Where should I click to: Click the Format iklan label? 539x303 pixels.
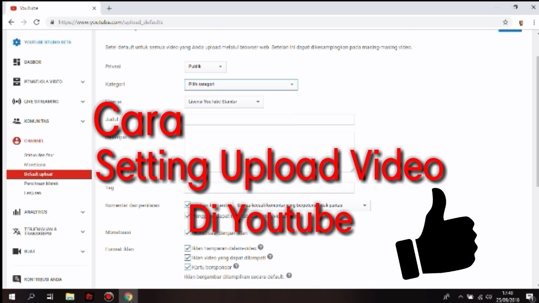point(119,249)
